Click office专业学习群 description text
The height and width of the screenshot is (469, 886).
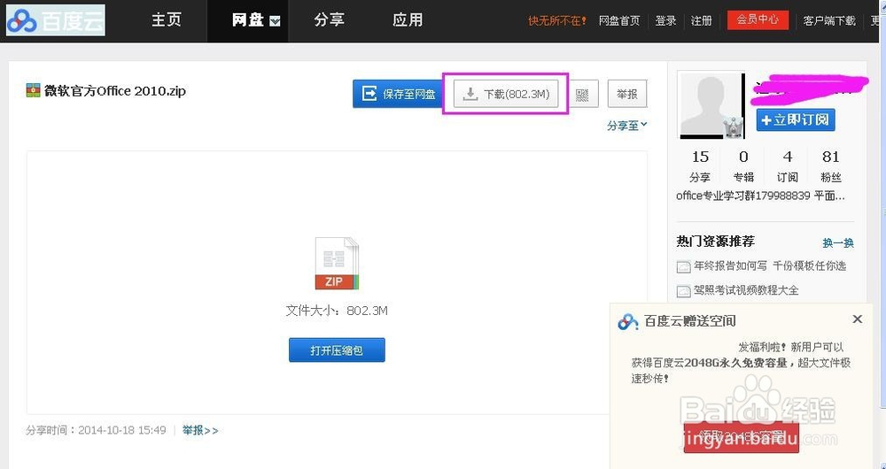760,196
